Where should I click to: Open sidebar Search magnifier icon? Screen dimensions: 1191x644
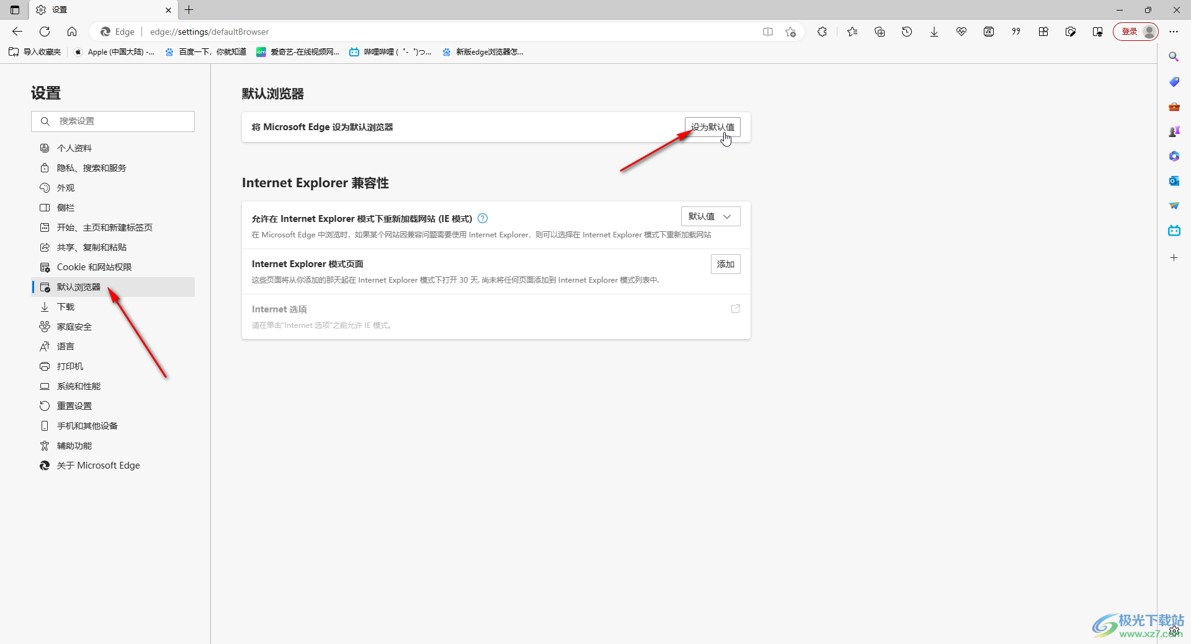1174,56
